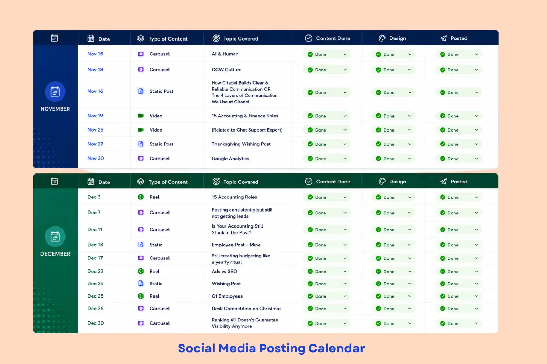This screenshot has height=364, width=547.
Task: Open Posted status dropdown for Dec 7
Action: tap(459, 213)
